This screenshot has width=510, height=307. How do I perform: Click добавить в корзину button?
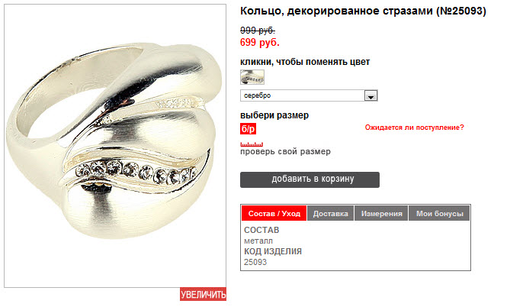(x=310, y=179)
